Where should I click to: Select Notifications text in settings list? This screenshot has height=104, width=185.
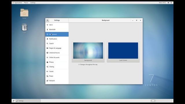tap(53, 39)
